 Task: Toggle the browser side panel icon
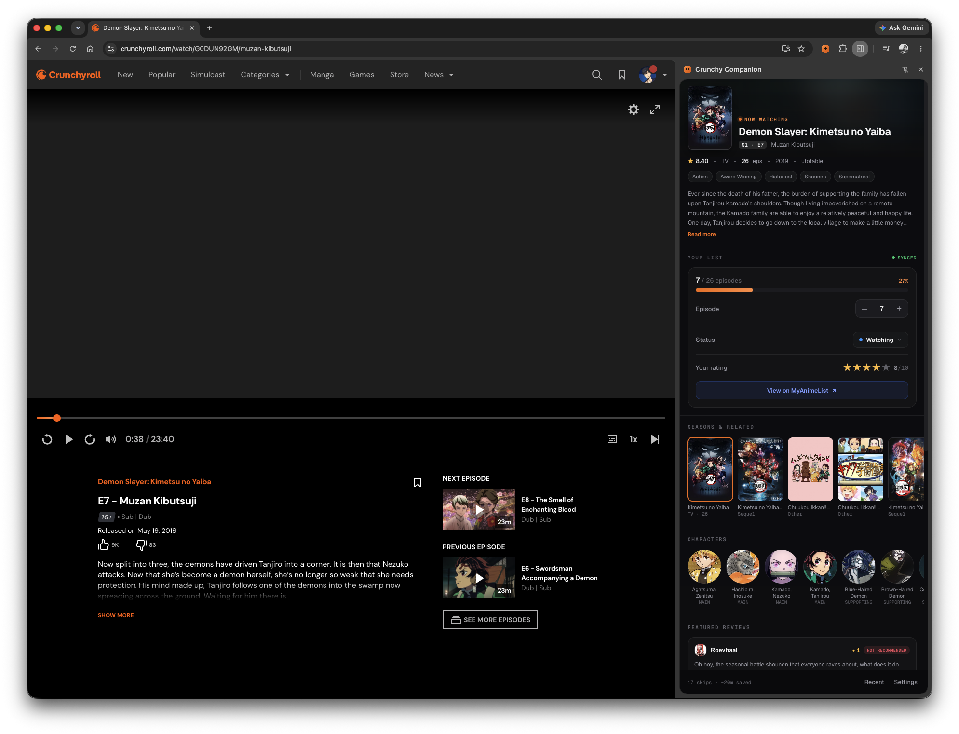click(860, 49)
